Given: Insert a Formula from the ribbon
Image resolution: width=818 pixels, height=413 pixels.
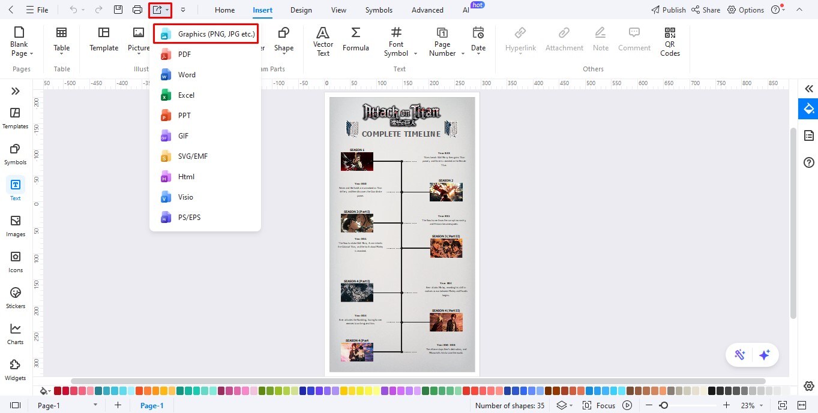Looking at the screenshot, I should (356, 39).
